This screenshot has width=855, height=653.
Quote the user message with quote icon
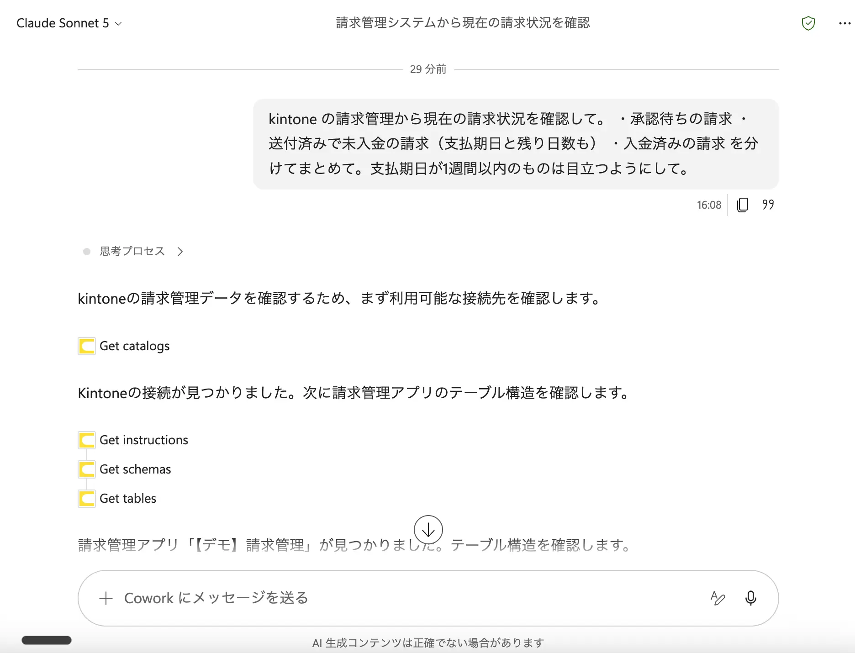[x=768, y=205]
